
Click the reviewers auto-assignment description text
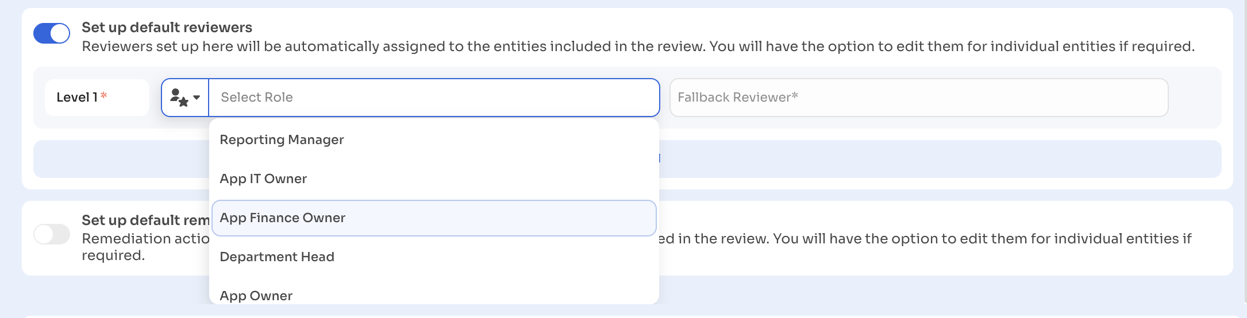coord(638,46)
